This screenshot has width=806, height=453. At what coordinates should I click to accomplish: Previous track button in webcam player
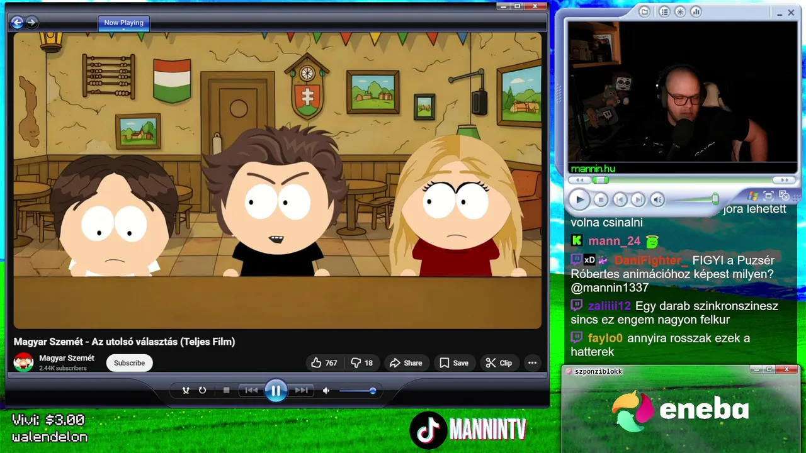[x=620, y=200]
